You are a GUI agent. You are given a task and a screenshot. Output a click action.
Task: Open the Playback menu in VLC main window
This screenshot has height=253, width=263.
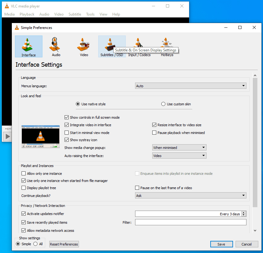[27, 14]
